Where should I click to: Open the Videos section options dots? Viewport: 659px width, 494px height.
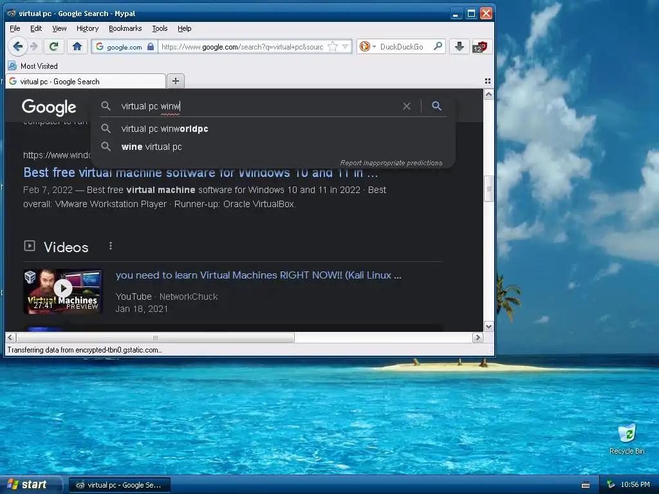(111, 246)
